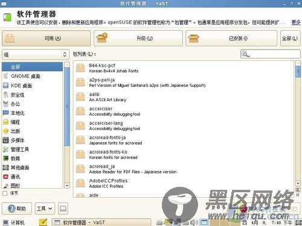Select the aide package row
The height and width of the screenshot is (226, 302).
(184, 195)
